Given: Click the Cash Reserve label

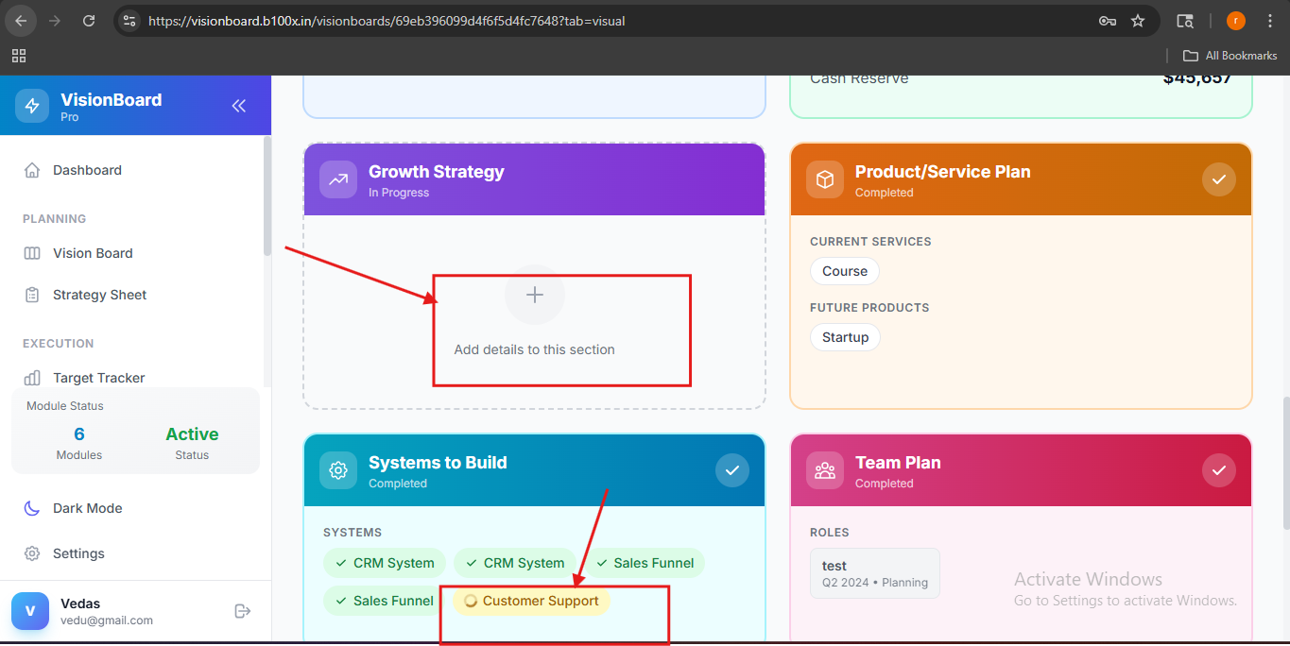Looking at the screenshot, I should [x=859, y=79].
